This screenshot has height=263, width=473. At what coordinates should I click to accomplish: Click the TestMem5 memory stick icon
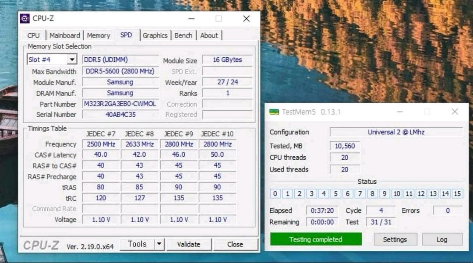[x=274, y=112]
